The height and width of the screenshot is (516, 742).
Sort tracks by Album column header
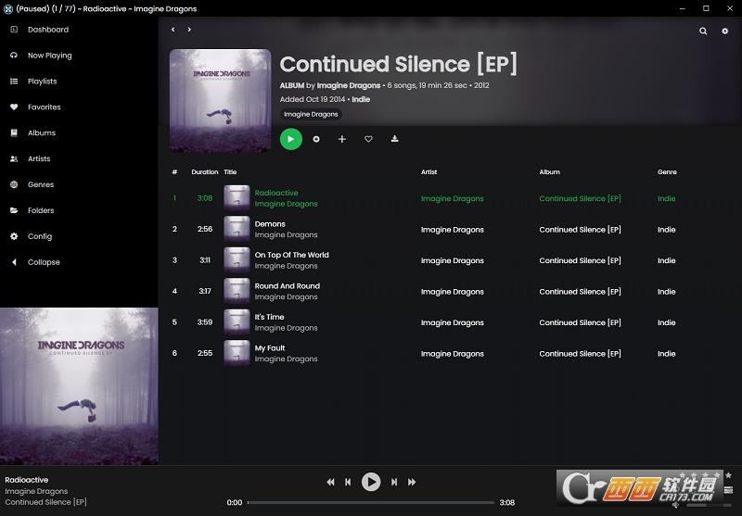click(549, 172)
